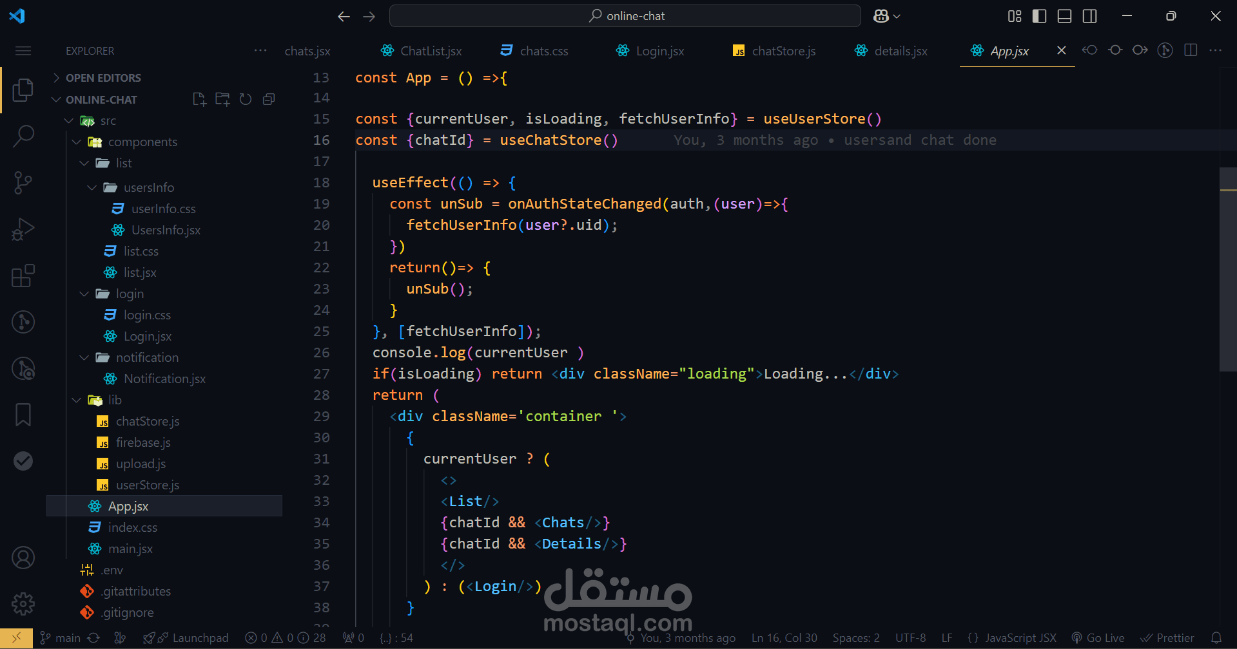The image size is (1237, 649).
Task: Switch the main git branch
Action: (x=60, y=638)
